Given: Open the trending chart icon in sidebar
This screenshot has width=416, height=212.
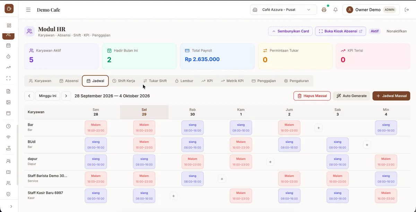Looking at the screenshot, I should (x=9, y=67).
